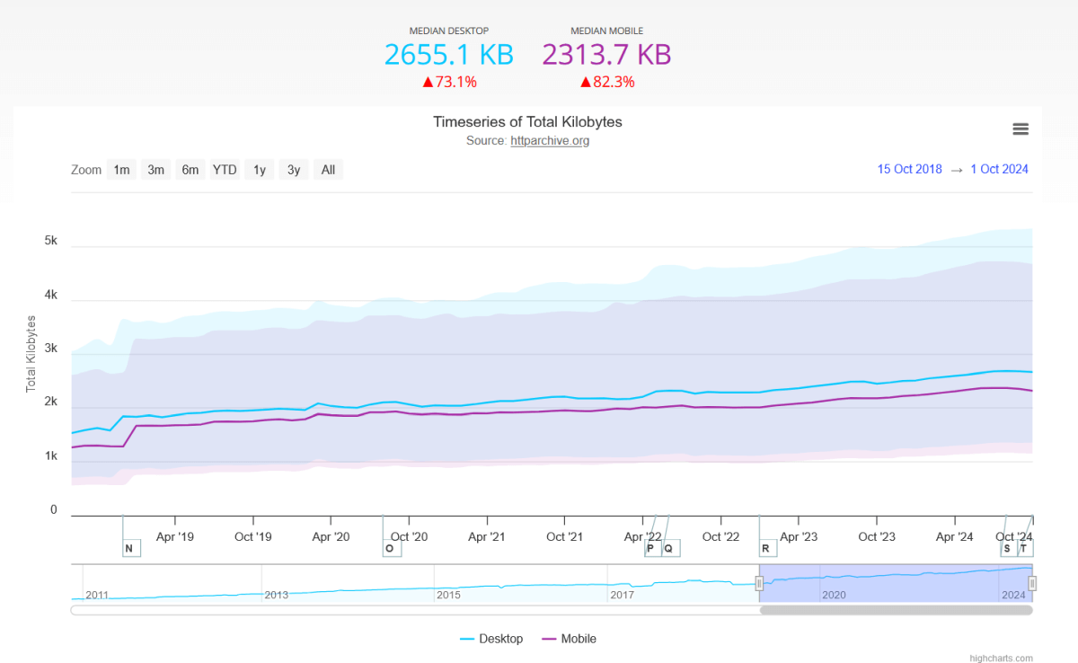This screenshot has height=663, width=1078.
Task: Click the S annotation flag
Action: (1009, 548)
